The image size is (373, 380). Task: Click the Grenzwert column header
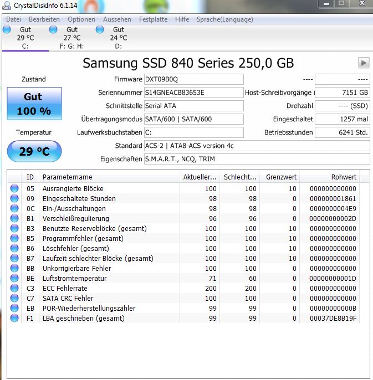point(280,177)
